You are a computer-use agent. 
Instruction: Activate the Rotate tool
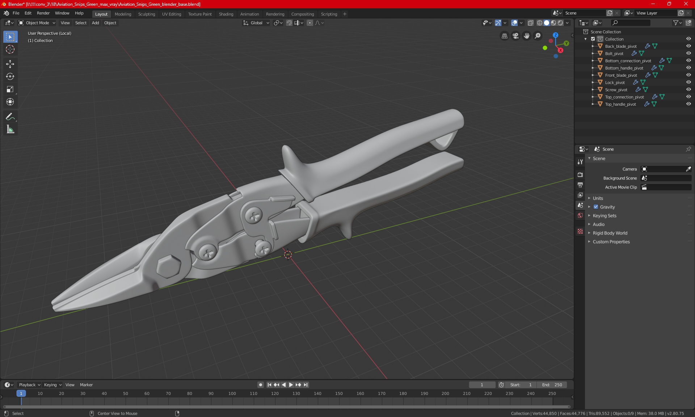point(10,76)
